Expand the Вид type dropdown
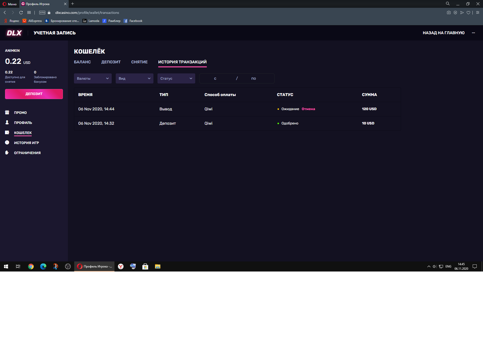This screenshot has height=362, width=483. 134,78
